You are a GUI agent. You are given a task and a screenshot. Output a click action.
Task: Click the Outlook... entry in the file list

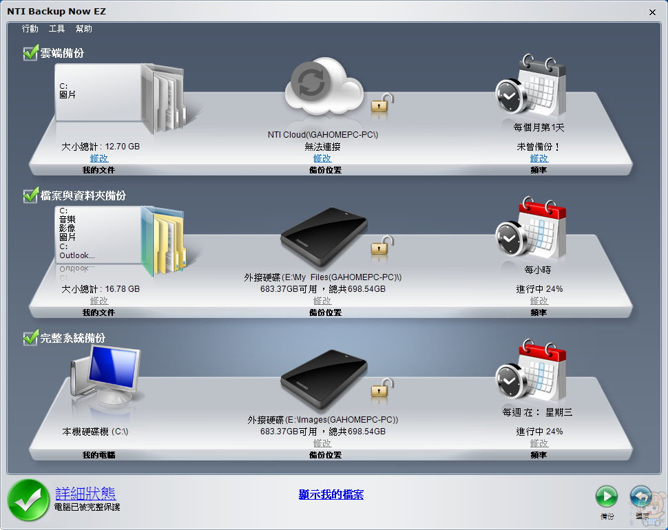tap(77, 255)
